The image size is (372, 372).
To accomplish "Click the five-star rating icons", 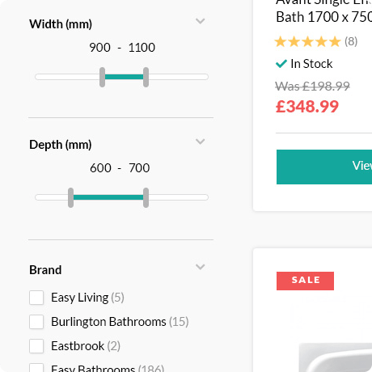I will click(308, 42).
